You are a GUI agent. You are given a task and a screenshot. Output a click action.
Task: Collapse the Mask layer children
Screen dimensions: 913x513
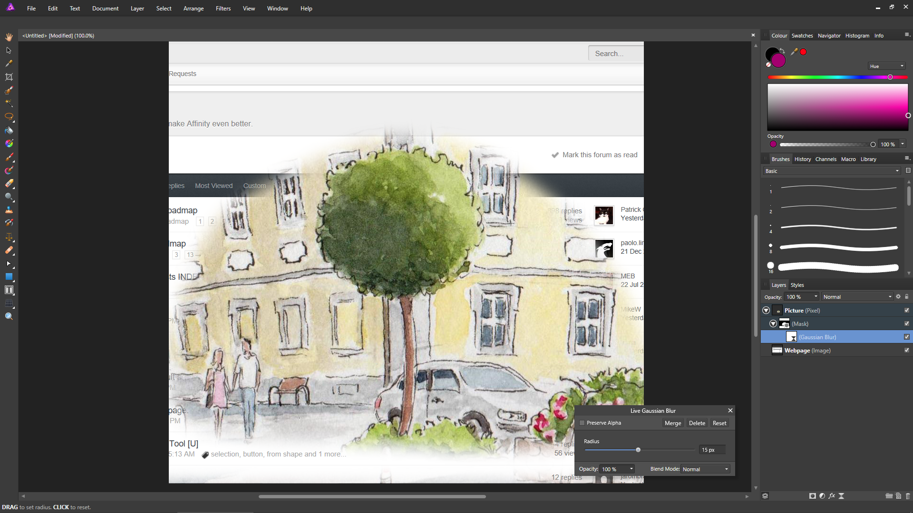(x=773, y=323)
